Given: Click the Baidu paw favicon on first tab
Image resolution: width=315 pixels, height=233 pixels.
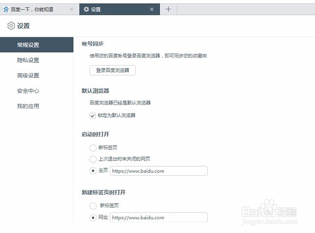Looking at the screenshot, I should click(x=6, y=9).
